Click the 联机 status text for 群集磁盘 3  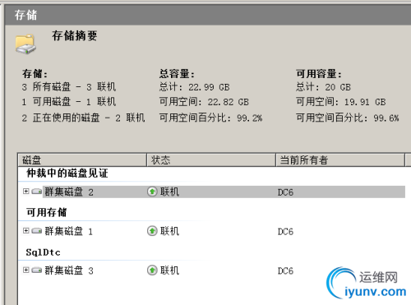[x=169, y=270]
